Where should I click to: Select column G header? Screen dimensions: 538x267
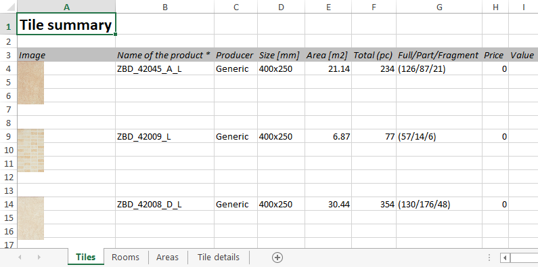coord(439,7)
